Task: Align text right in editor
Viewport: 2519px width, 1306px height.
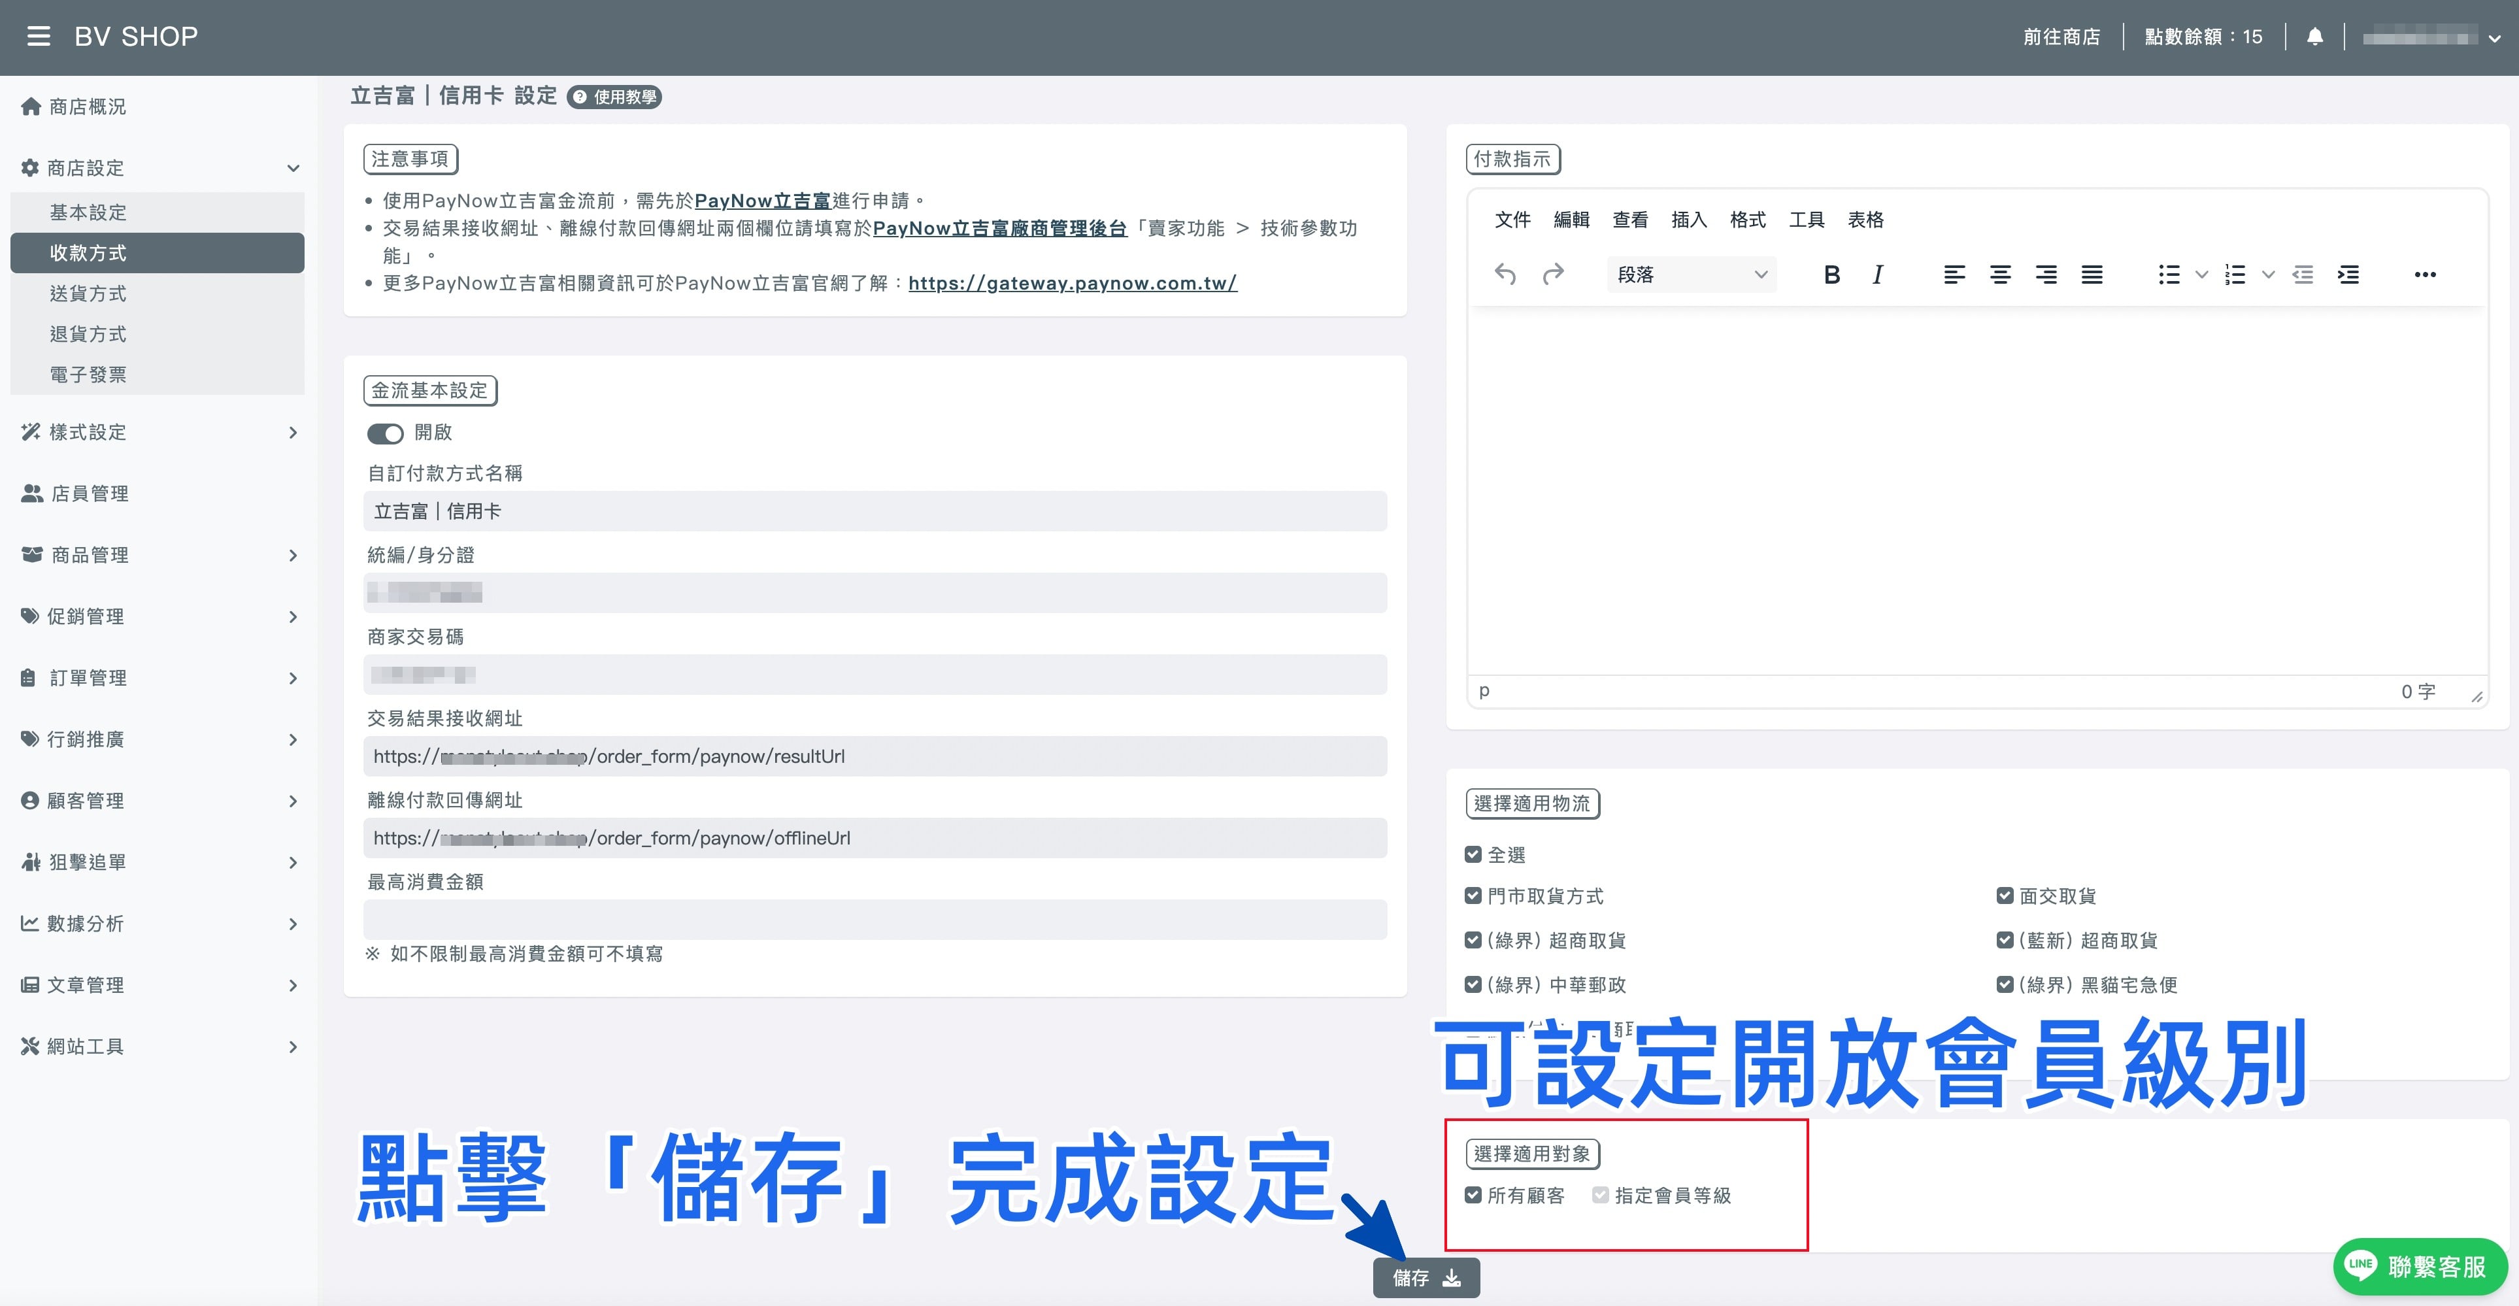Action: [2046, 275]
